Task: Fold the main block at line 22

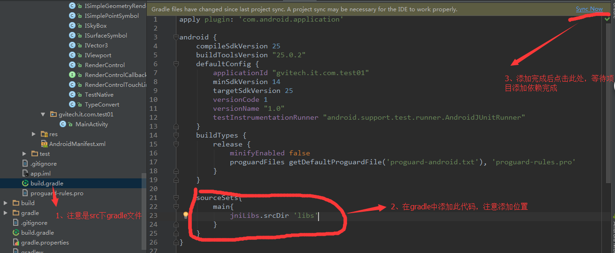Action: [176, 207]
